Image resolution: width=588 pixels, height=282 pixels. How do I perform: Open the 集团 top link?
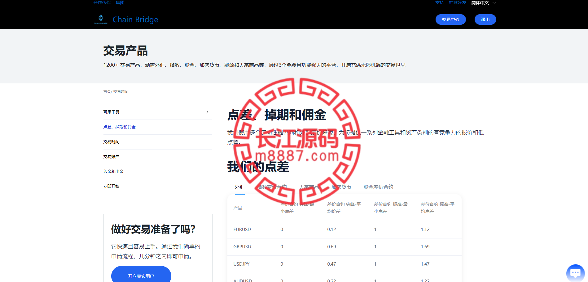120,2
